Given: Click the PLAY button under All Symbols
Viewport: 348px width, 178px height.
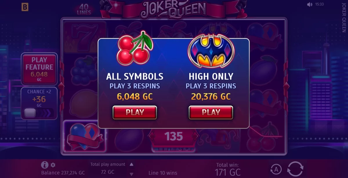Looking at the screenshot, I should (135, 112).
